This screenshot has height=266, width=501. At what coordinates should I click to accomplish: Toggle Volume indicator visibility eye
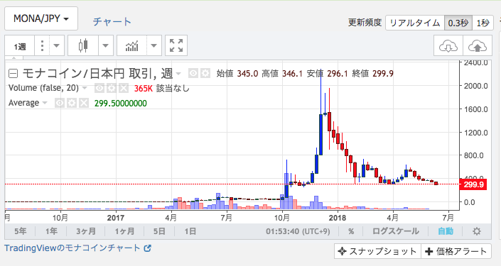coord(99,89)
